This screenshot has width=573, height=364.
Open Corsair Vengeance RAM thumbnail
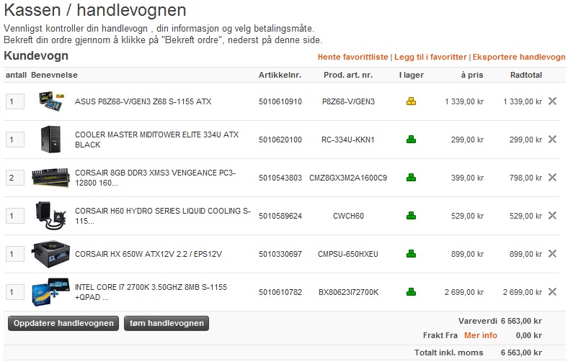click(50, 178)
